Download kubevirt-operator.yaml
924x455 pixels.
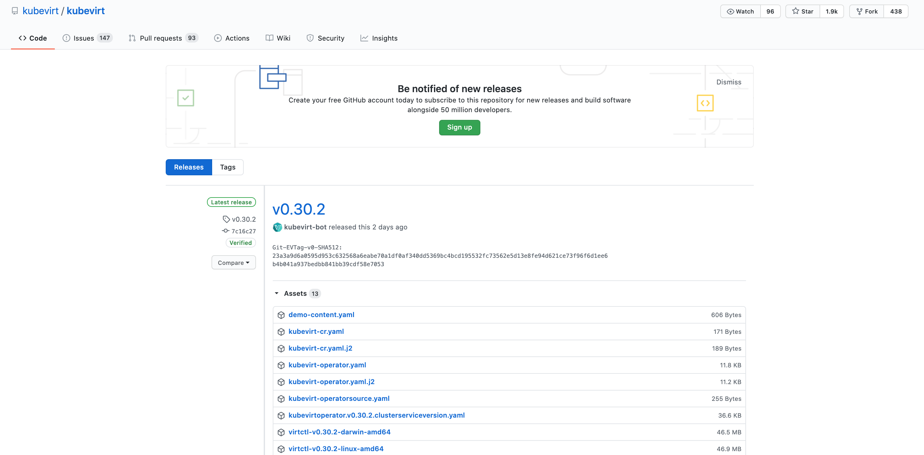327,365
